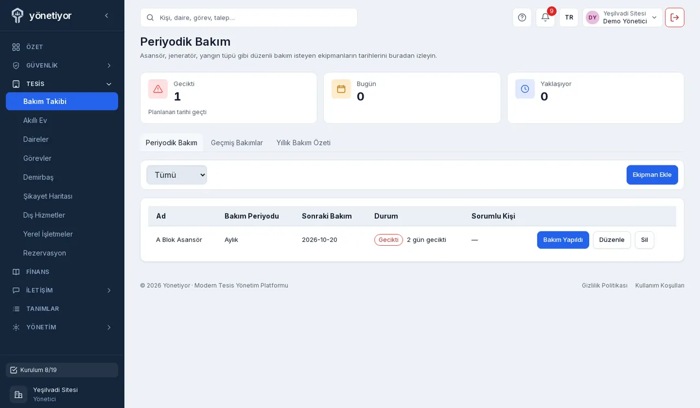Open notifications bell with 9 badge
Image resolution: width=700 pixels, height=408 pixels.
(x=545, y=17)
